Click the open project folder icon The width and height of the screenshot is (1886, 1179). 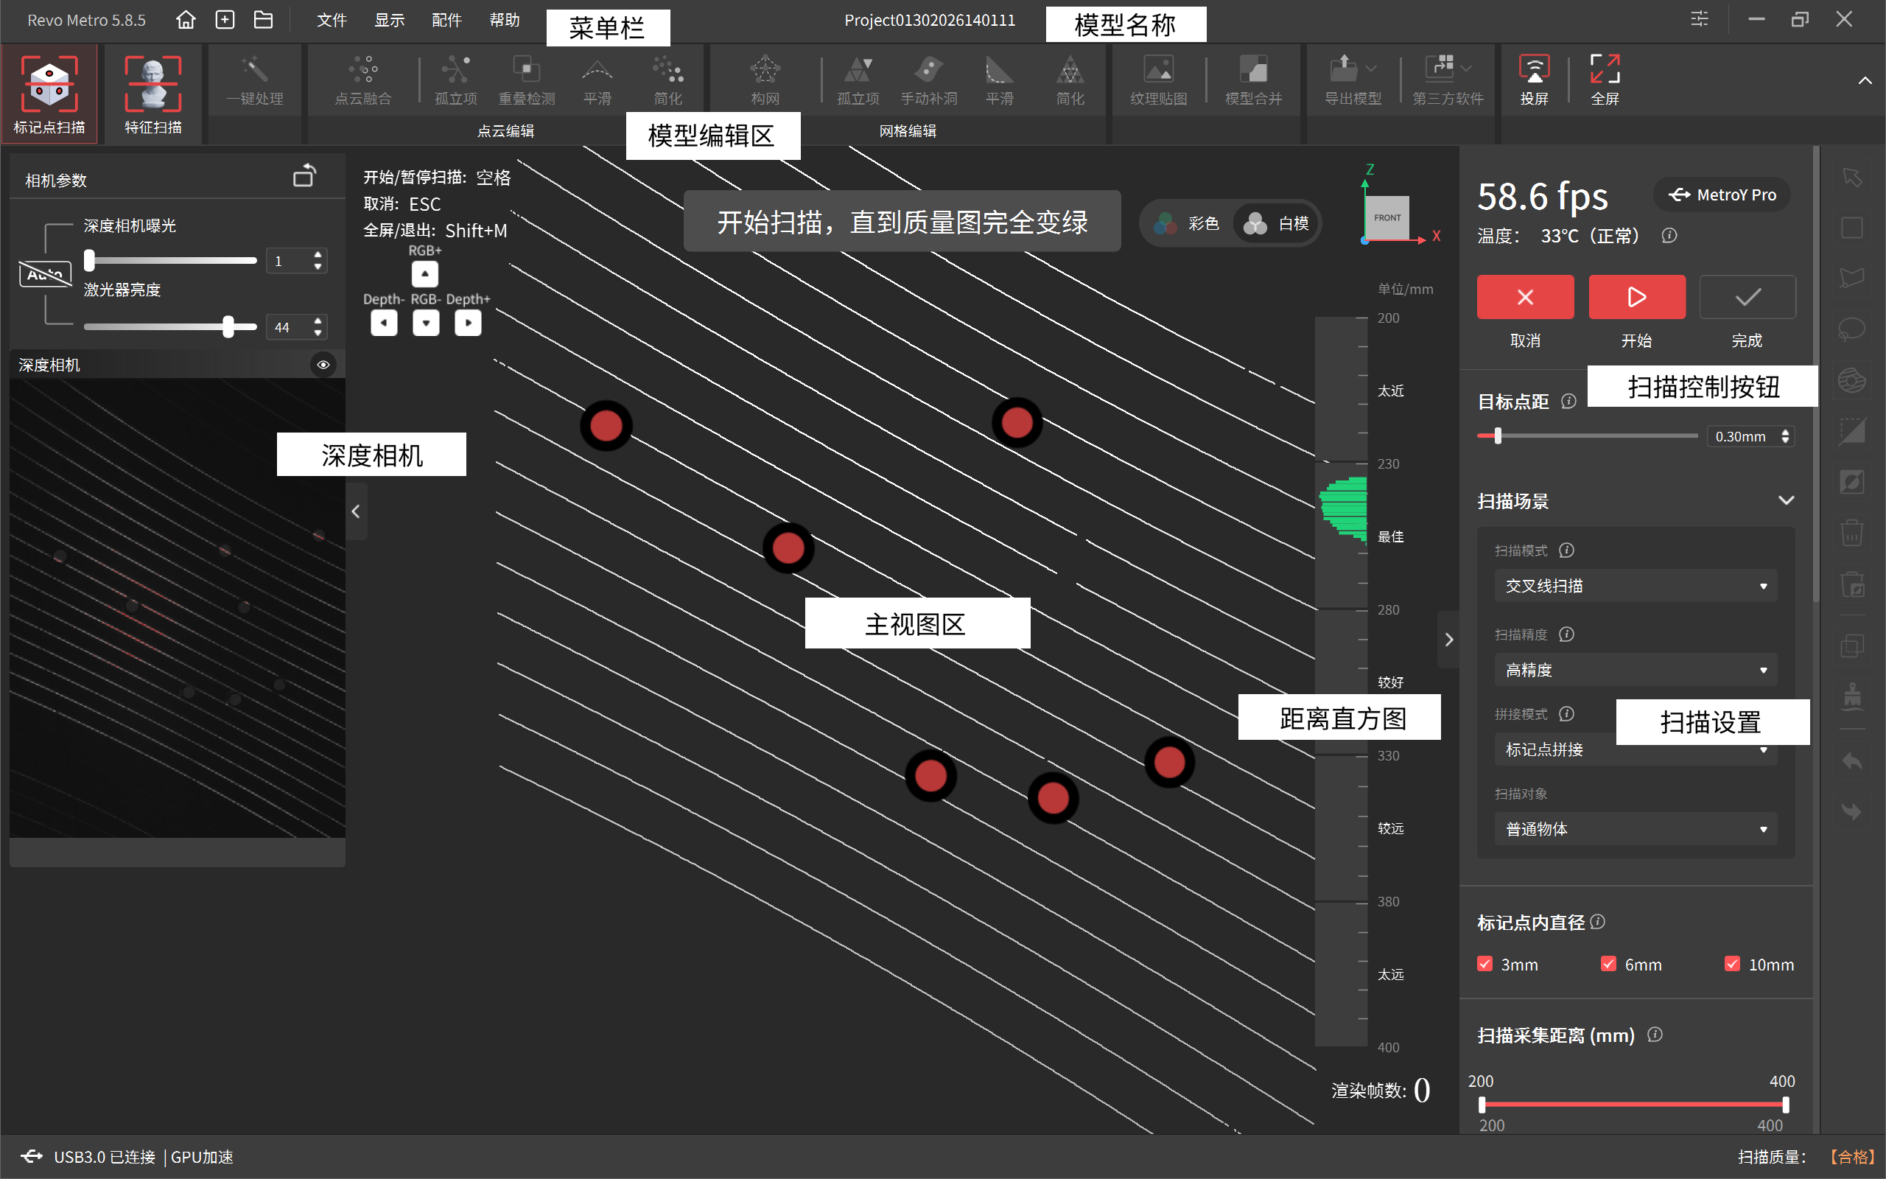coord(264,19)
